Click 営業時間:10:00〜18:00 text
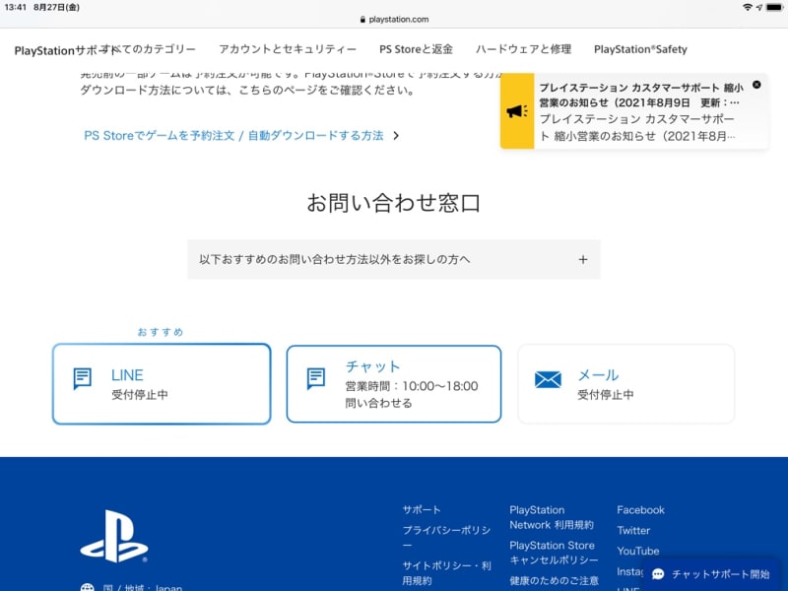The image size is (788, 591). (411, 386)
